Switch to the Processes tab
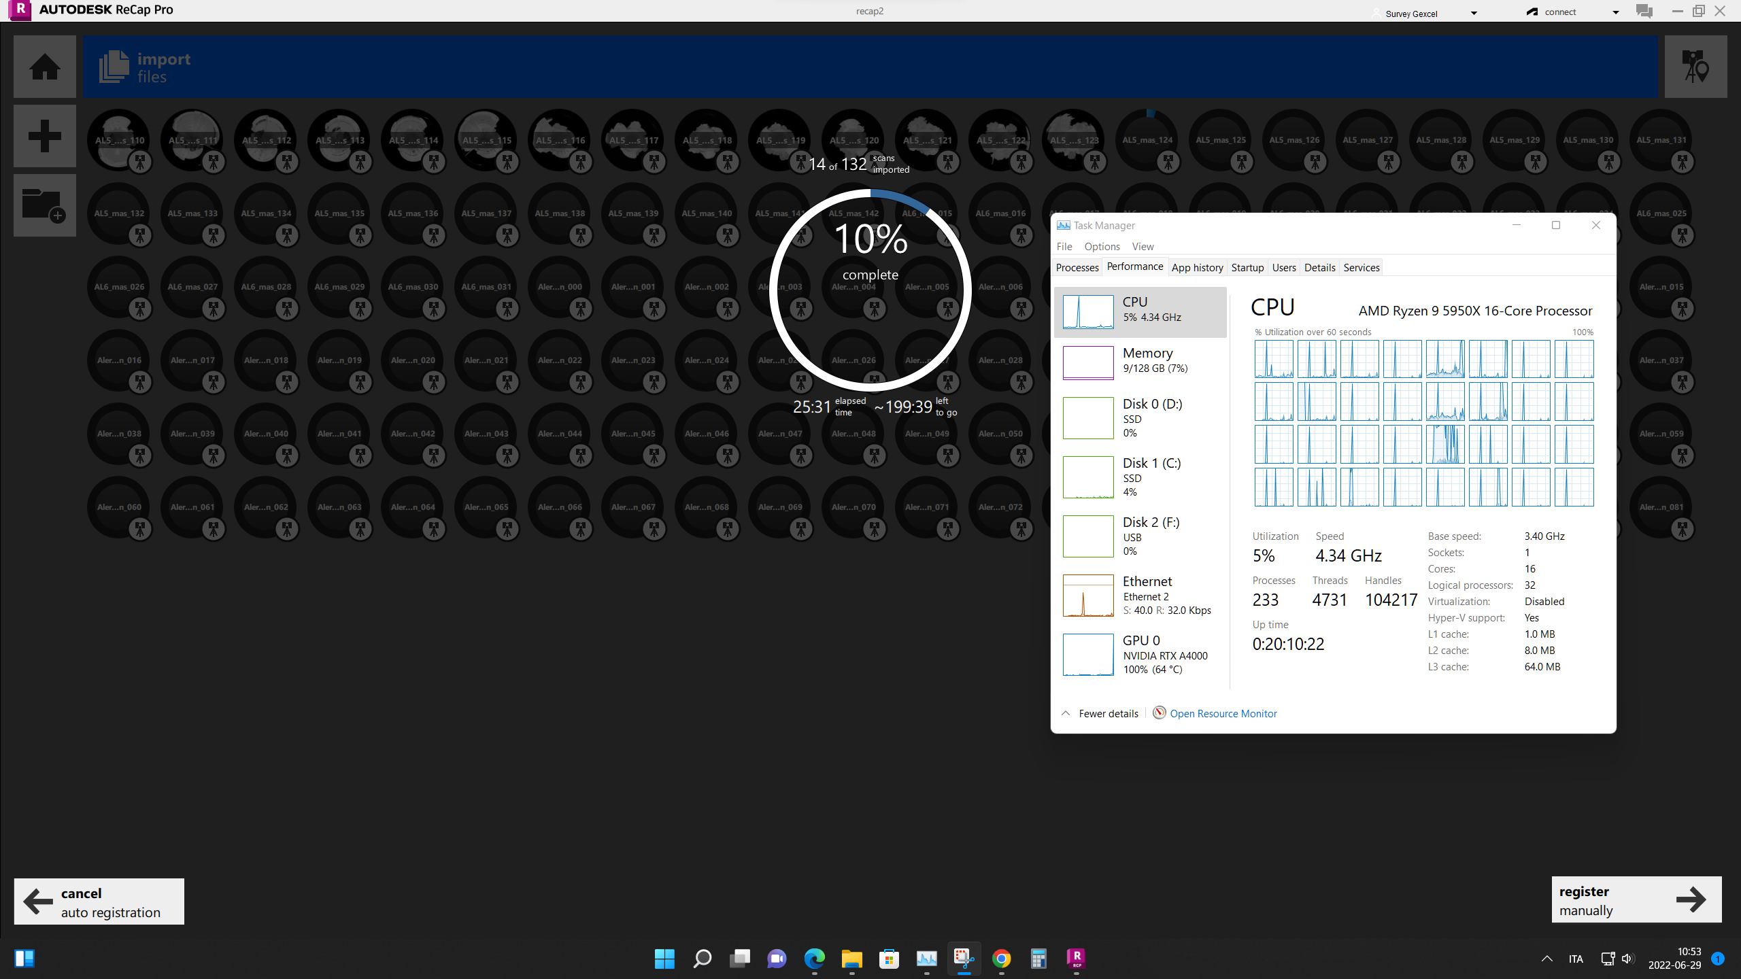The height and width of the screenshot is (979, 1741). pyautogui.click(x=1077, y=267)
